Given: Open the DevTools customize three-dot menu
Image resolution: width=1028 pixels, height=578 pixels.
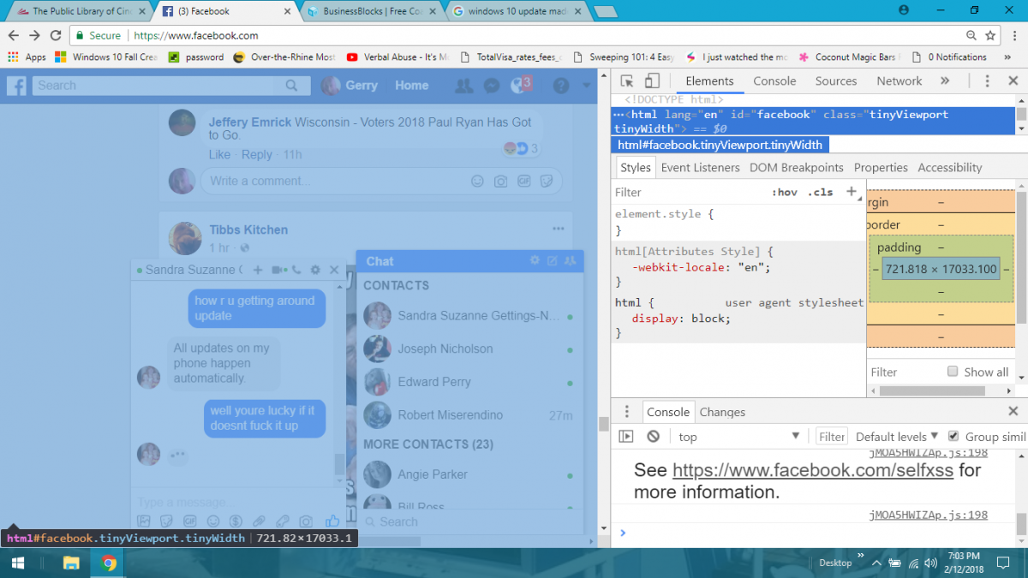Looking at the screenshot, I should tap(987, 81).
